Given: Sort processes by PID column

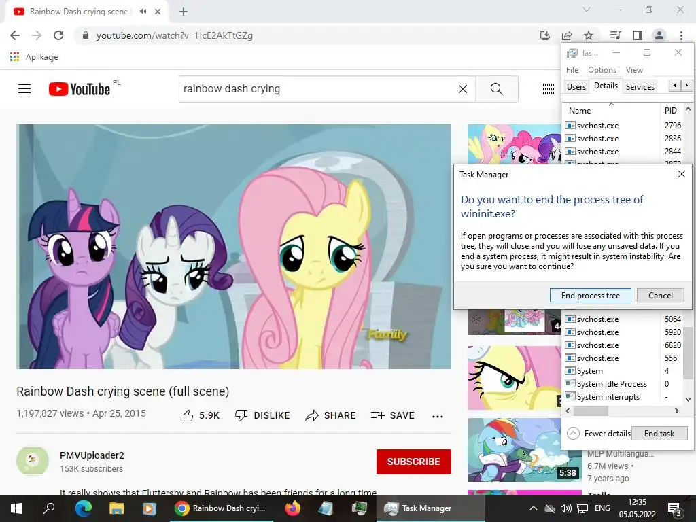Looking at the screenshot, I should [672, 111].
